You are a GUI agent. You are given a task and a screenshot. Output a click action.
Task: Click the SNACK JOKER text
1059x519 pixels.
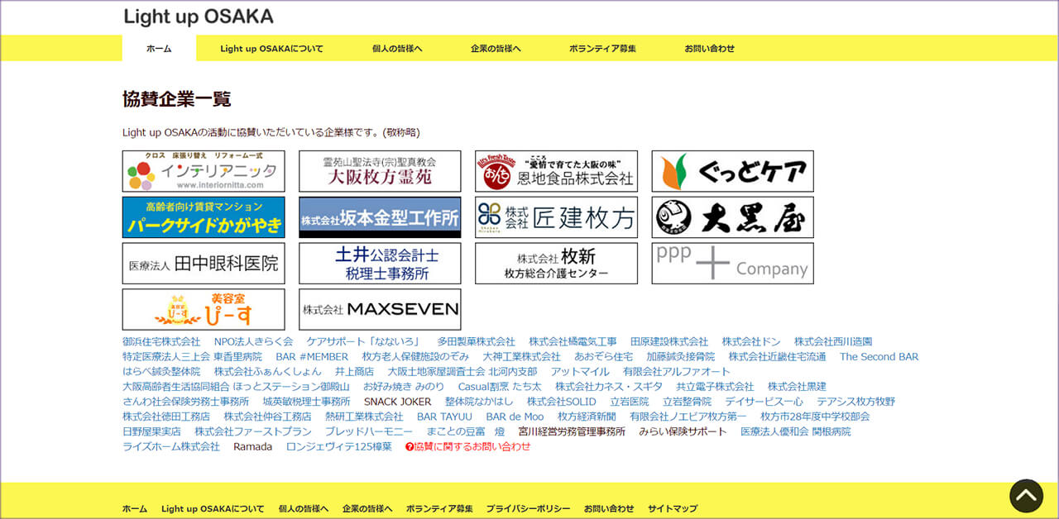point(398,401)
